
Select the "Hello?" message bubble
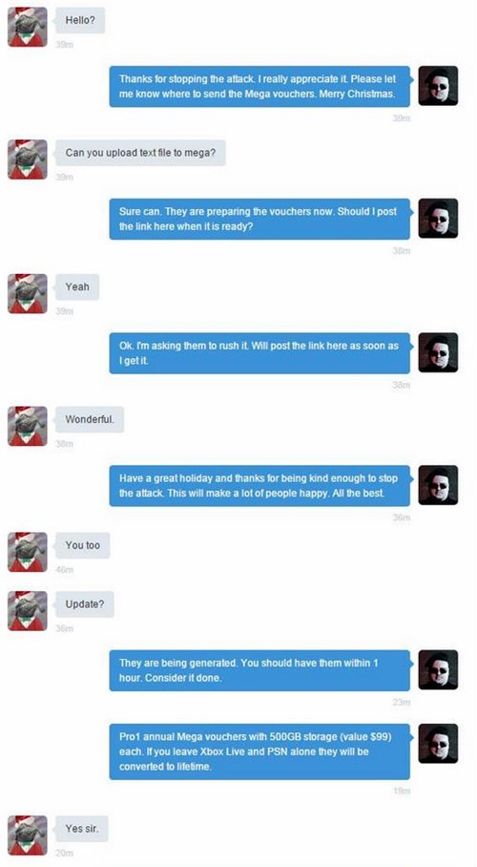click(x=80, y=20)
